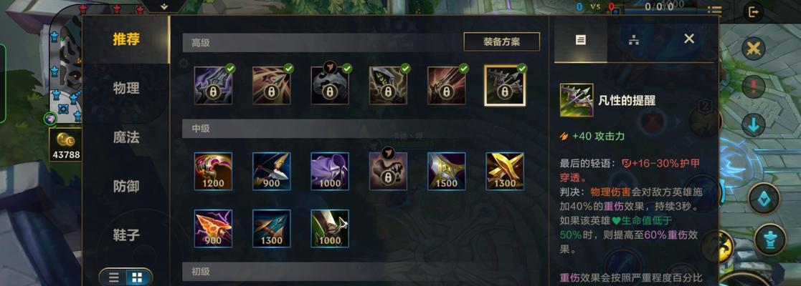Expand the top dropdown chevron arrow

[163, 6]
